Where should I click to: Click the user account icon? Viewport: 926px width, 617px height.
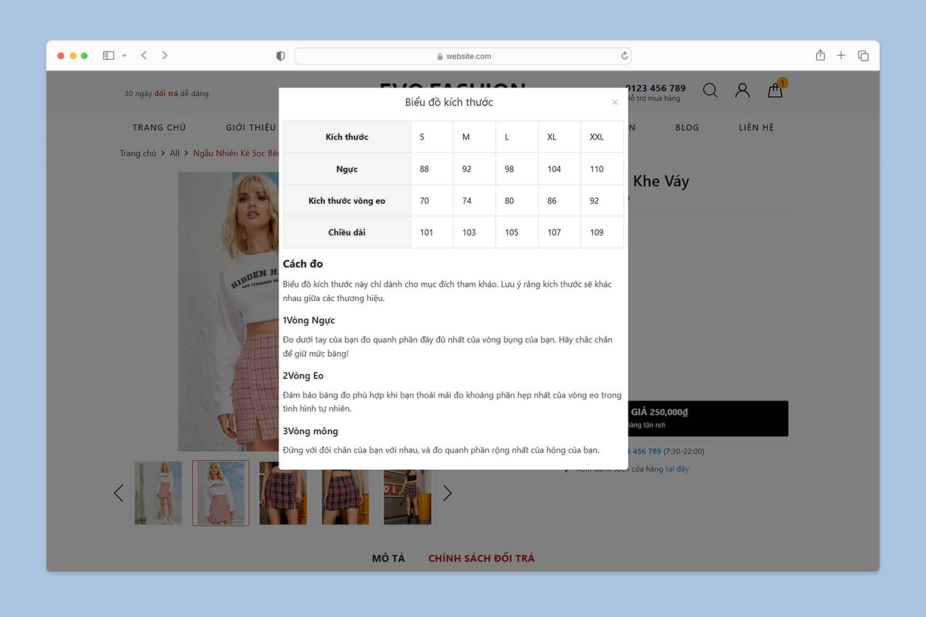pyautogui.click(x=742, y=91)
